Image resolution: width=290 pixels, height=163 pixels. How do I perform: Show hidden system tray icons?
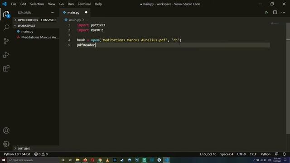pos(254,160)
